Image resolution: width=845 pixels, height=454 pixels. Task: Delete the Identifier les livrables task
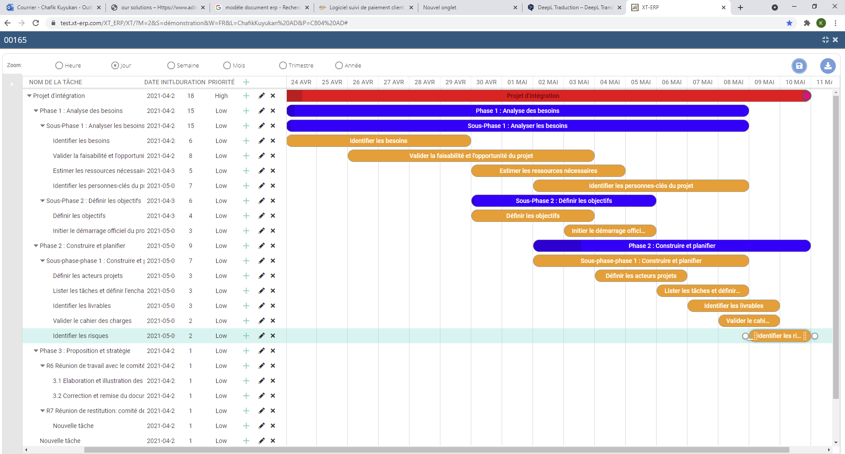tap(273, 306)
